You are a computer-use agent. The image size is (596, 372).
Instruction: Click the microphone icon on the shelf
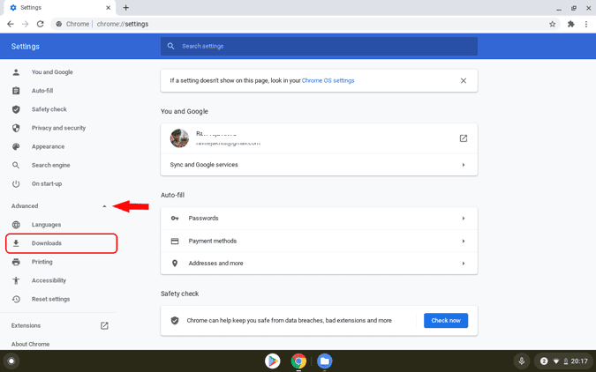pos(522,361)
